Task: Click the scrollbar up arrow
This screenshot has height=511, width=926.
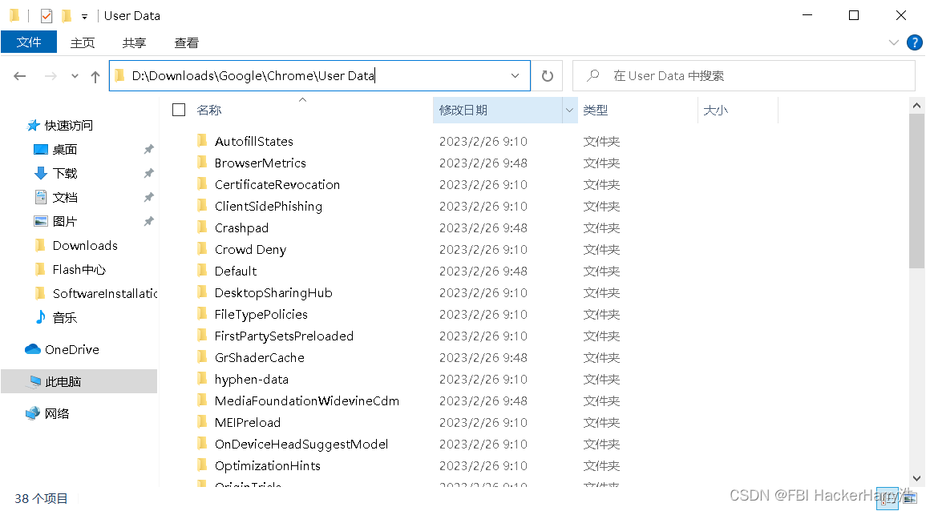Action: pos(916,106)
